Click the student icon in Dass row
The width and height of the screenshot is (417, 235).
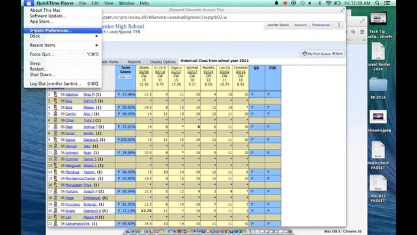click(x=55, y=127)
